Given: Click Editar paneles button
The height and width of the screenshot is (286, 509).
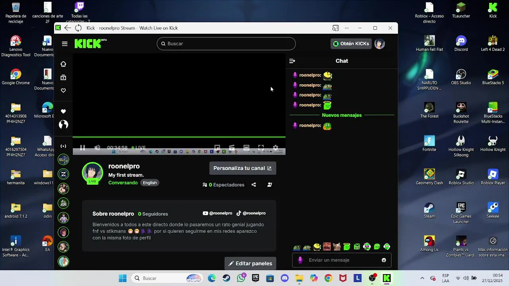Looking at the screenshot, I should tap(251, 263).
